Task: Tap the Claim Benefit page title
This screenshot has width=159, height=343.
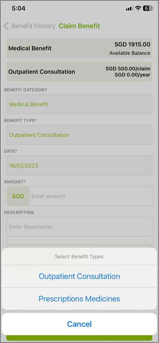Action: click(x=79, y=26)
